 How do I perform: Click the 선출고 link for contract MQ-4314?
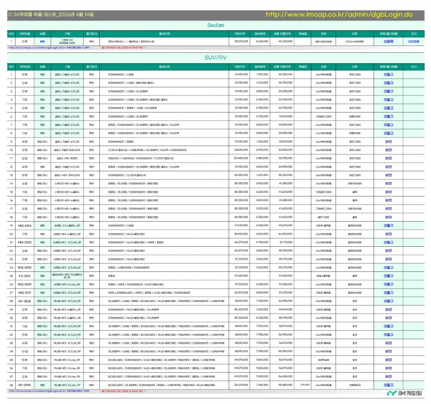point(388,226)
